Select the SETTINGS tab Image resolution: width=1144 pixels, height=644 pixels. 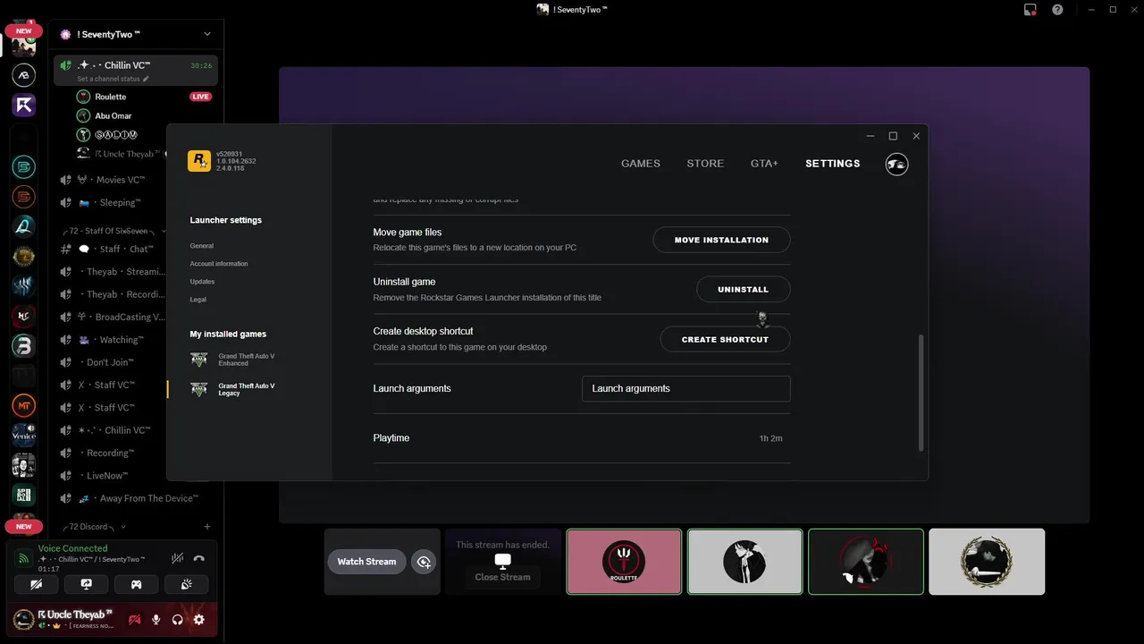click(x=833, y=164)
